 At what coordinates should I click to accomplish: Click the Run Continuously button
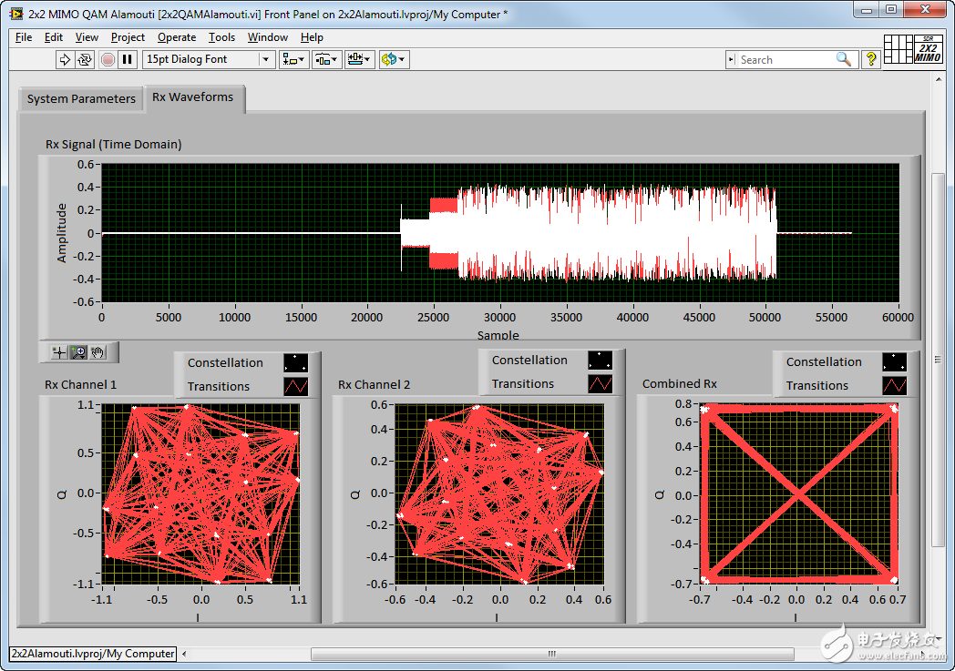(x=85, y=59)
